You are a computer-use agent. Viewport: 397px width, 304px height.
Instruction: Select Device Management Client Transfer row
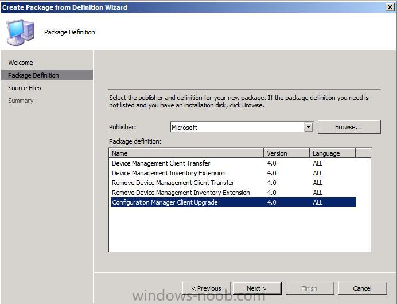[233, 163]
